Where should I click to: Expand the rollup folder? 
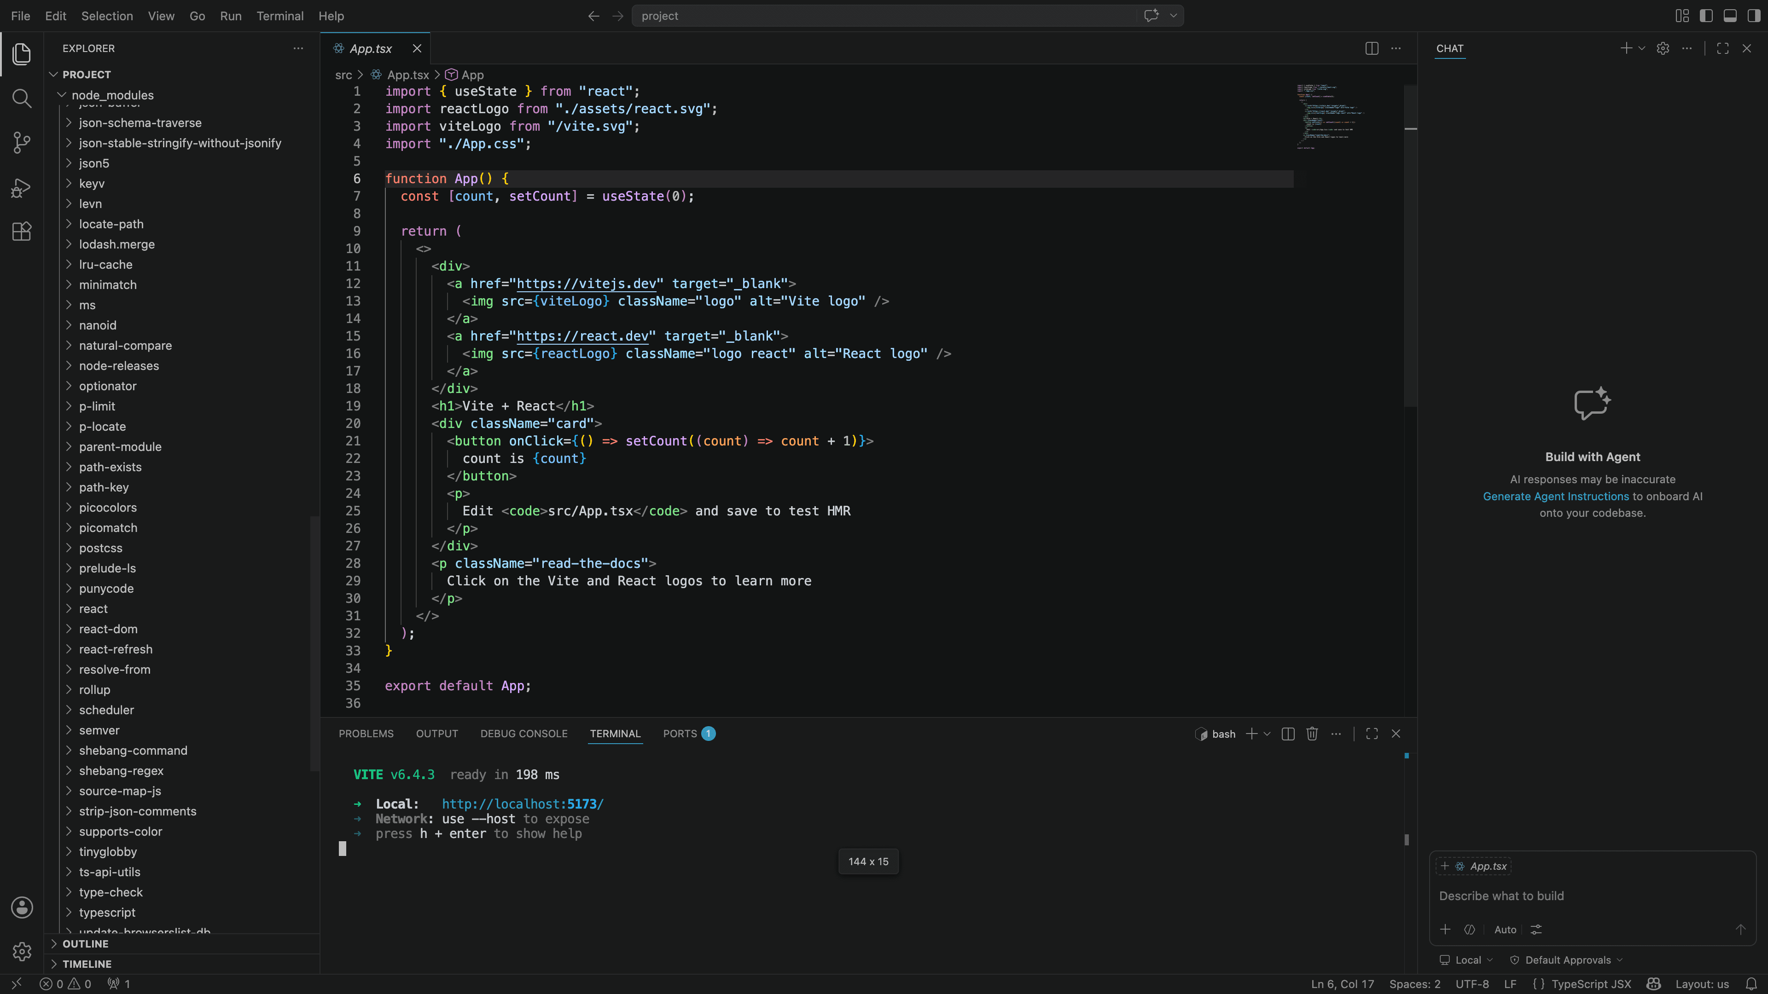pyautogui.click(x=182, y=689)
